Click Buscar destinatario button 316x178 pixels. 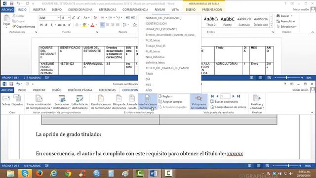pos(224,102)
